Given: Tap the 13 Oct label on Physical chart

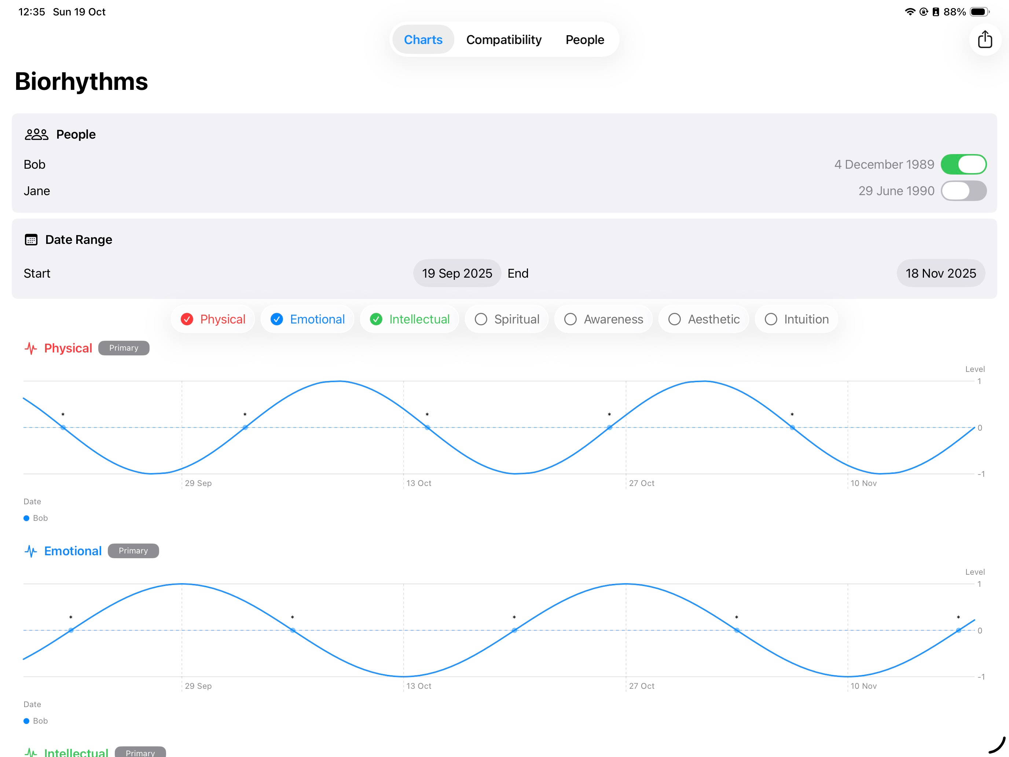Looking at the screenshot, I should (x=419, y=483).
